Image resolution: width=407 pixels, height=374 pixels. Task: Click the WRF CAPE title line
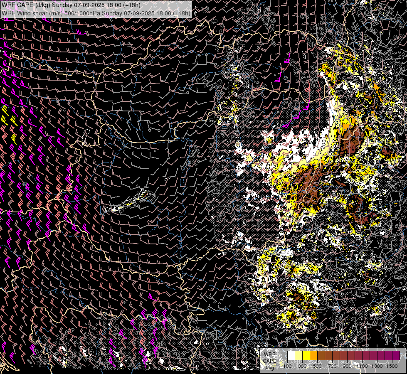[71, 5]
